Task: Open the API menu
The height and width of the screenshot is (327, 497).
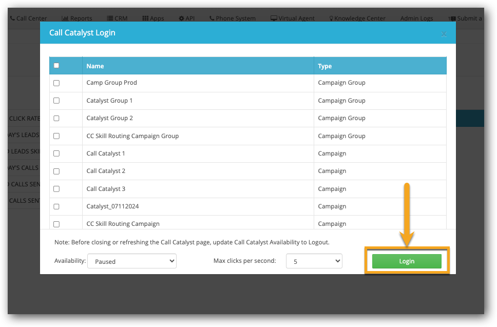Action: pos(187,18)
